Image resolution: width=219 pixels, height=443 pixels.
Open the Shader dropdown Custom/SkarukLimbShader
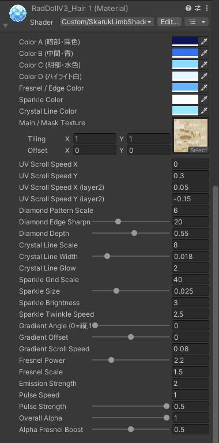point(107,22)
